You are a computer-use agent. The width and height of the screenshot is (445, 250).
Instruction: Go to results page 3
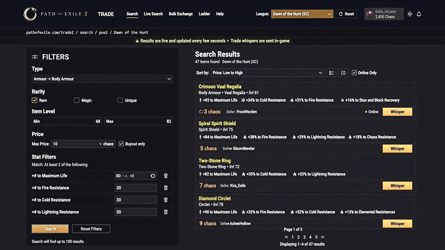[x=304, y=237]
